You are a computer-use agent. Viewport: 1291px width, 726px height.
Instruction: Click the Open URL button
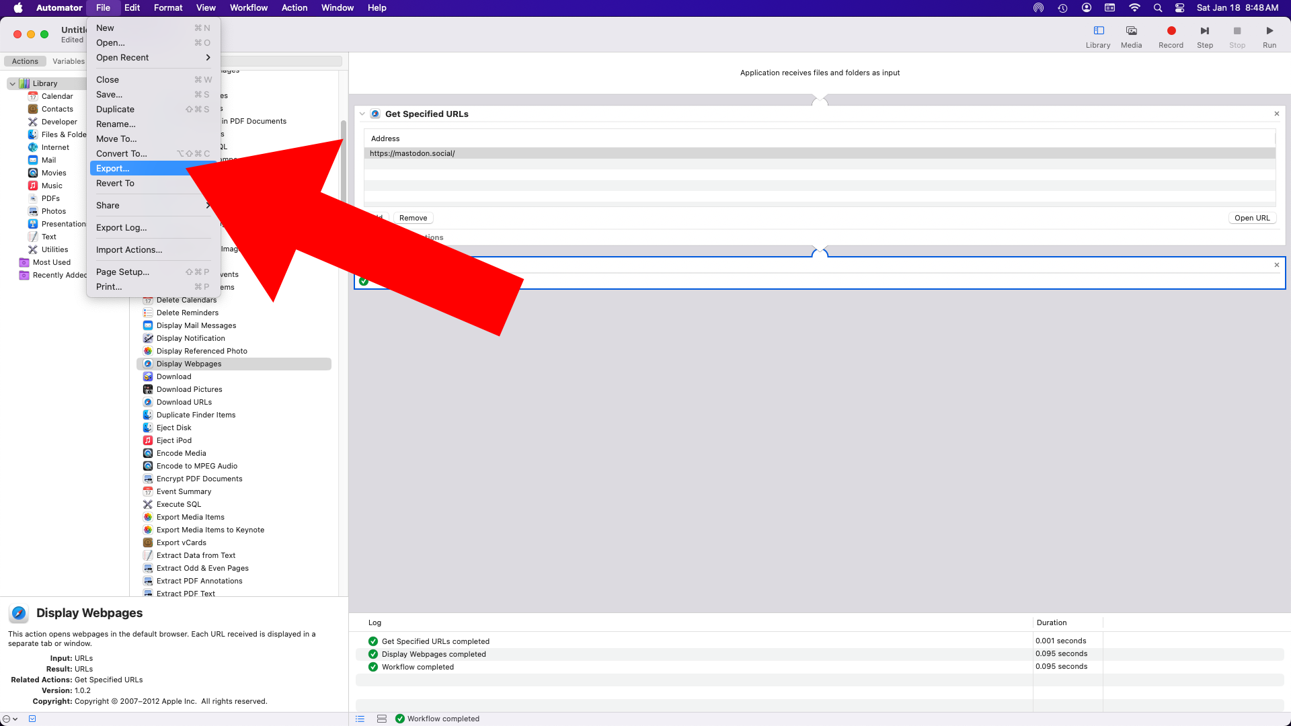tap(1252, 218)
